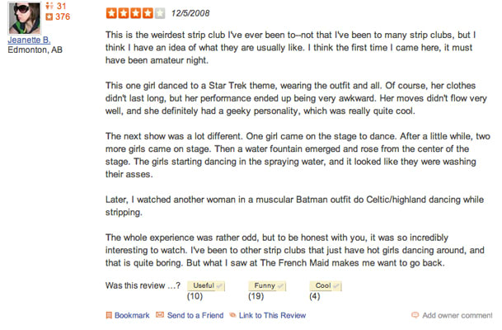
Task: Click the grey fifth rating star
Action: tap(159, 13)
